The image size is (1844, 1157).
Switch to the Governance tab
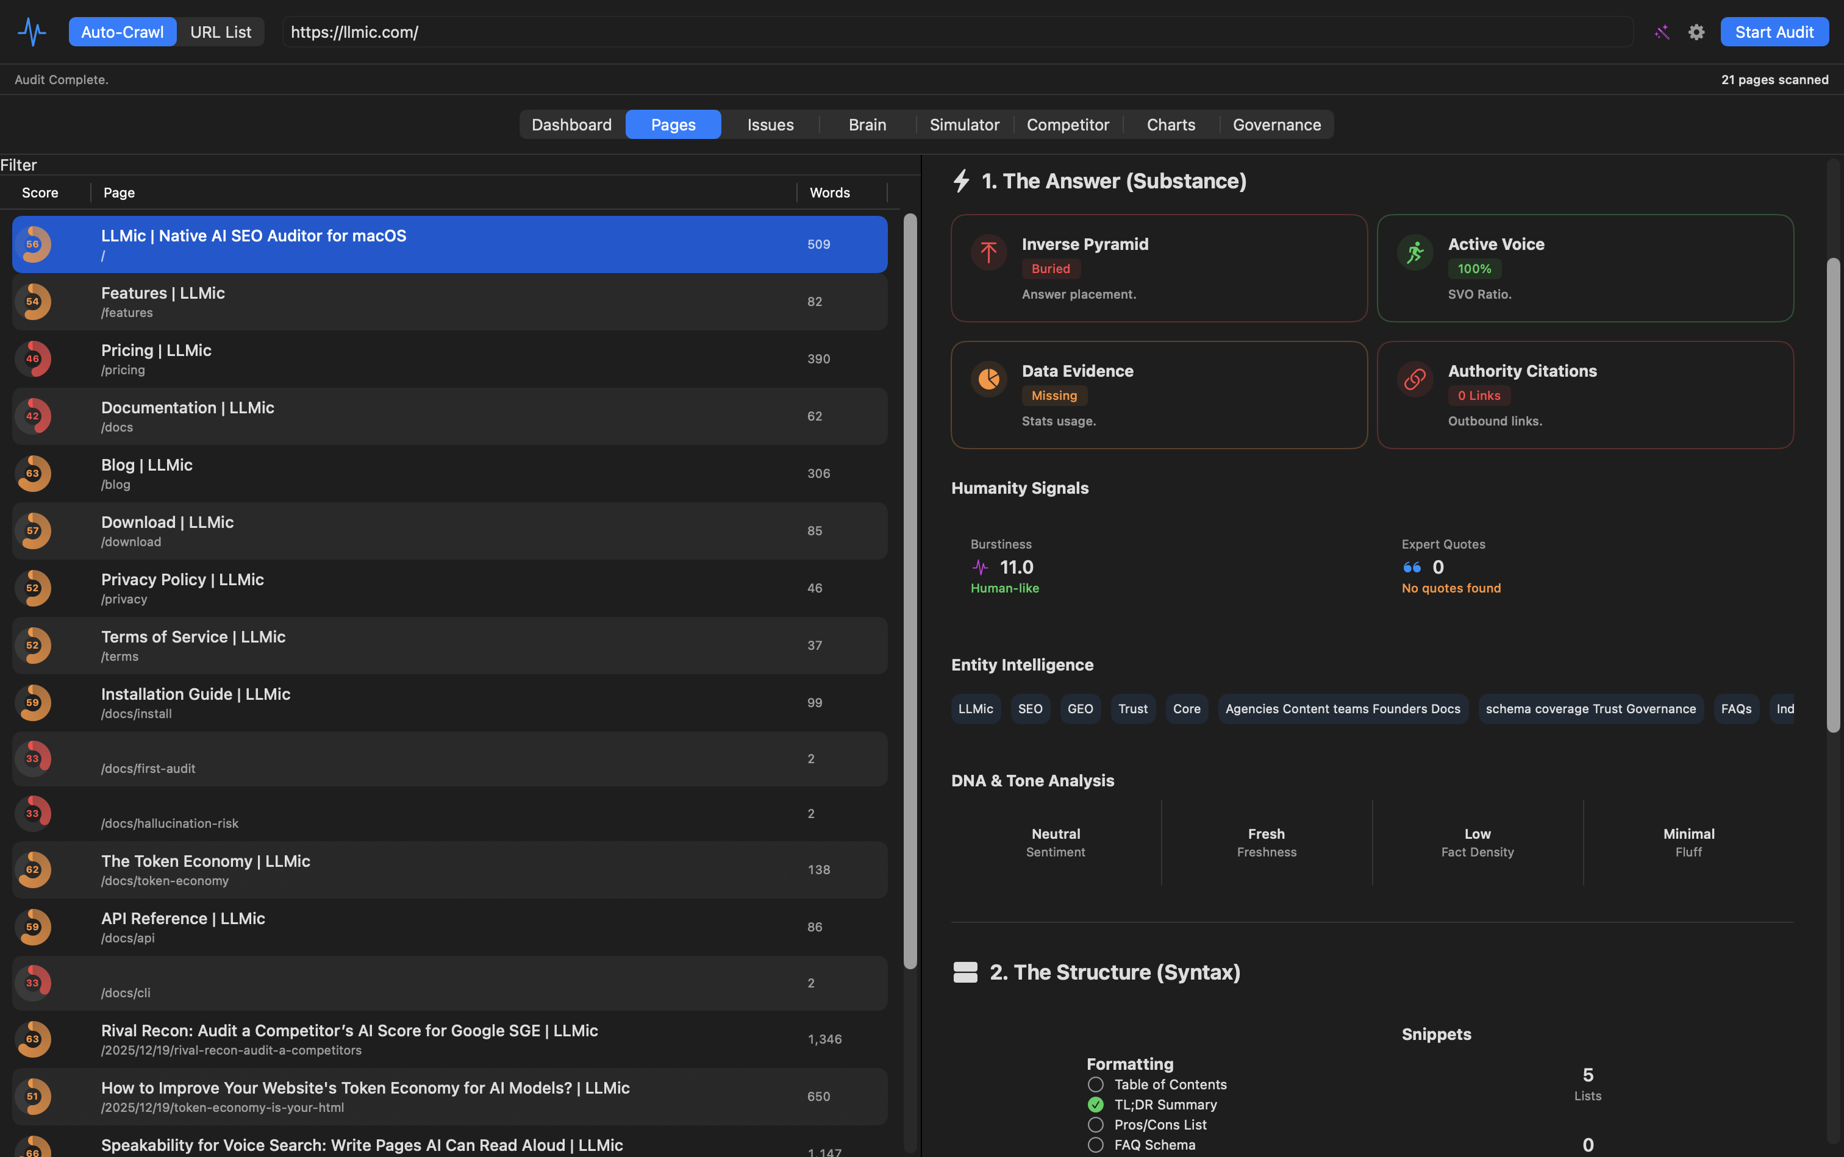pos(1276,125)
